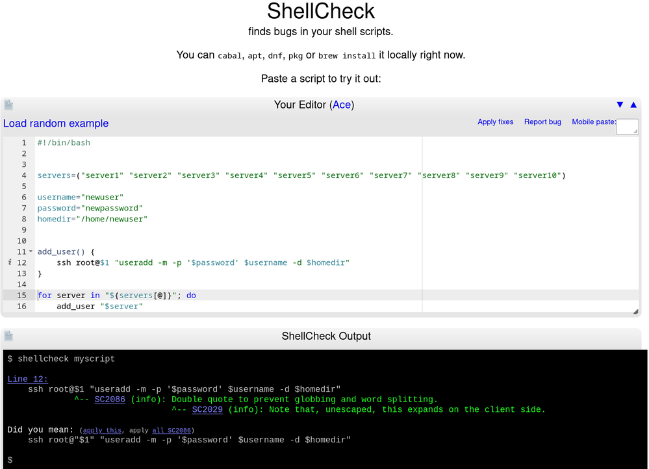Click the document icon beside ShellCheck Output

pyautogui.click(x=8, y=336)
